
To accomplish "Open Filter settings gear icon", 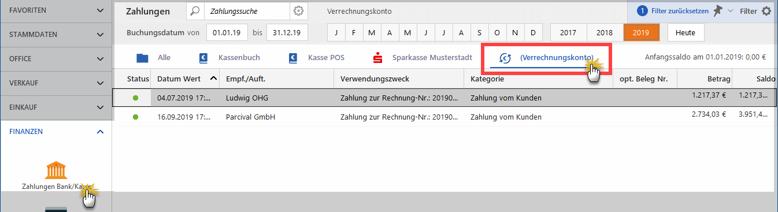I will [766, 11].
